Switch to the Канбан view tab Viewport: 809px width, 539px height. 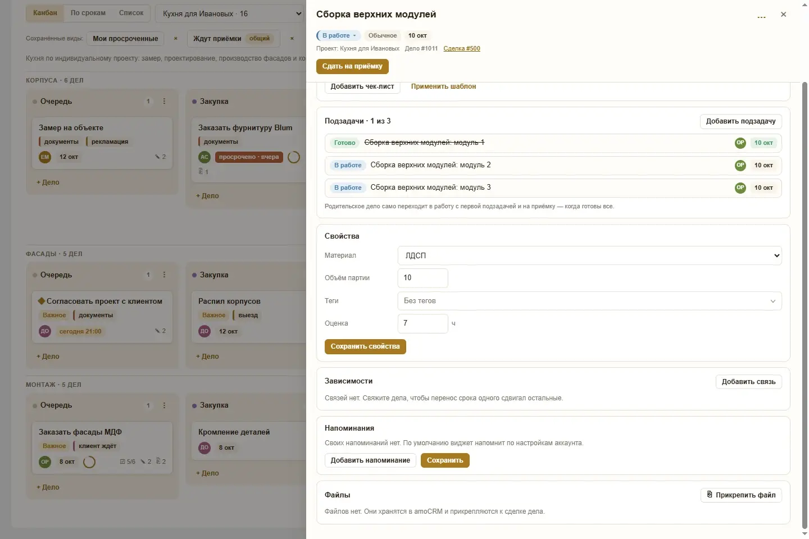(x=45, y=13)
